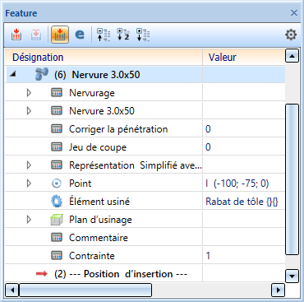
Task: Collapse the (6) Nervure 3.0x50 feature node
Action: click(x=12, y=74)
